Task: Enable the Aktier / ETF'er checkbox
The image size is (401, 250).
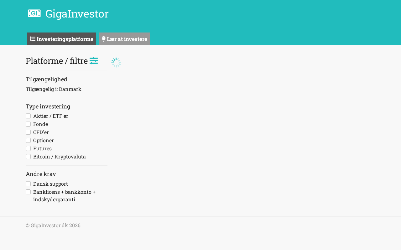Action: pyautogui.click(x=28, y=116)
